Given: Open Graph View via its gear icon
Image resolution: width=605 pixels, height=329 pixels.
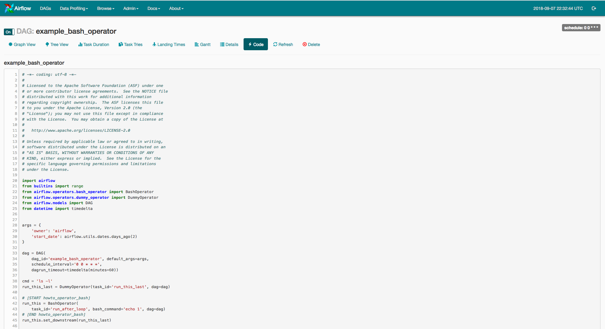Looking at the screenshot, I should tap(11, 44).
